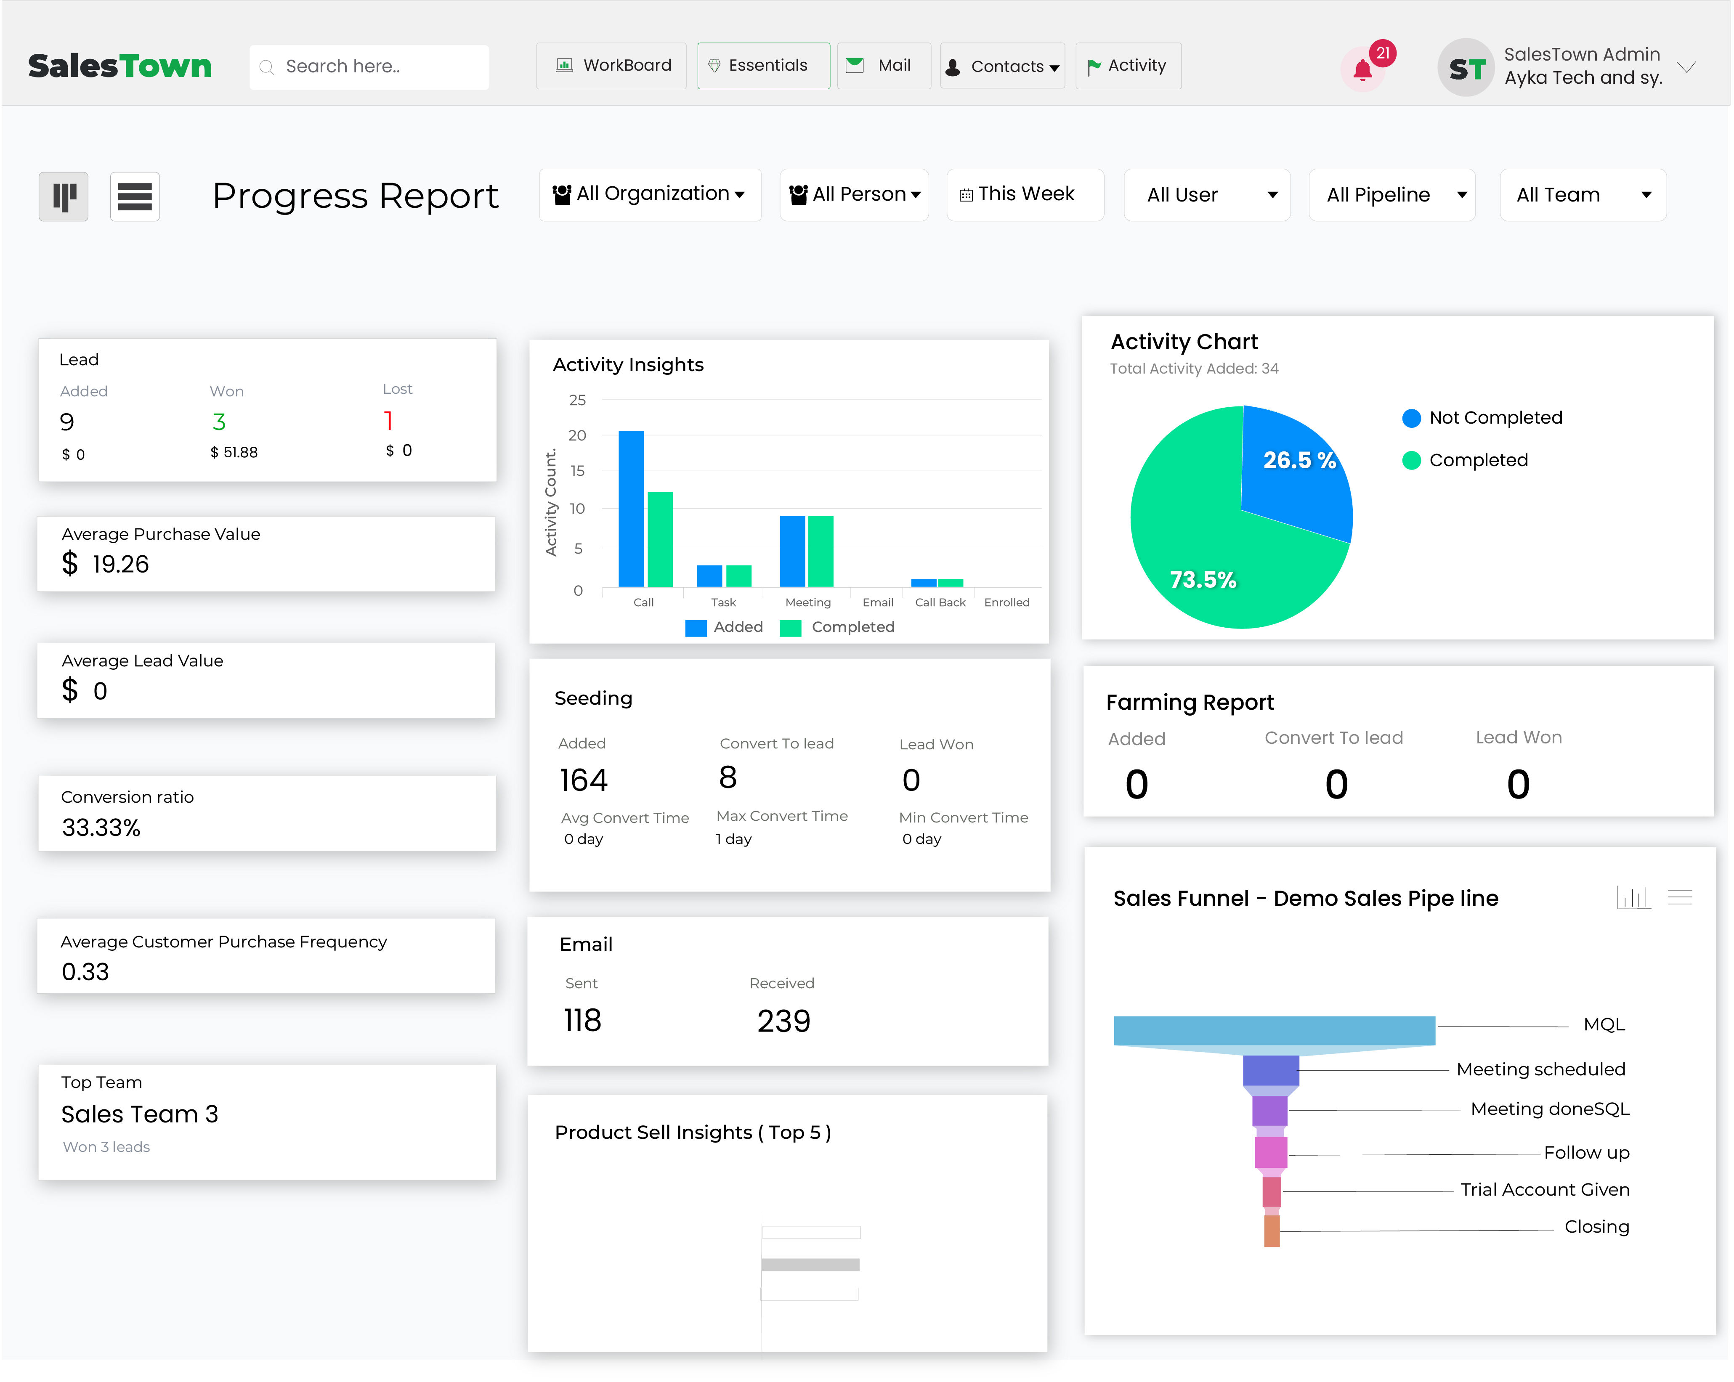Toggle the Not Completed legend item
Image resolution: width=1734 pixels, height=1382 pixels.
(x=1482, y=418)
